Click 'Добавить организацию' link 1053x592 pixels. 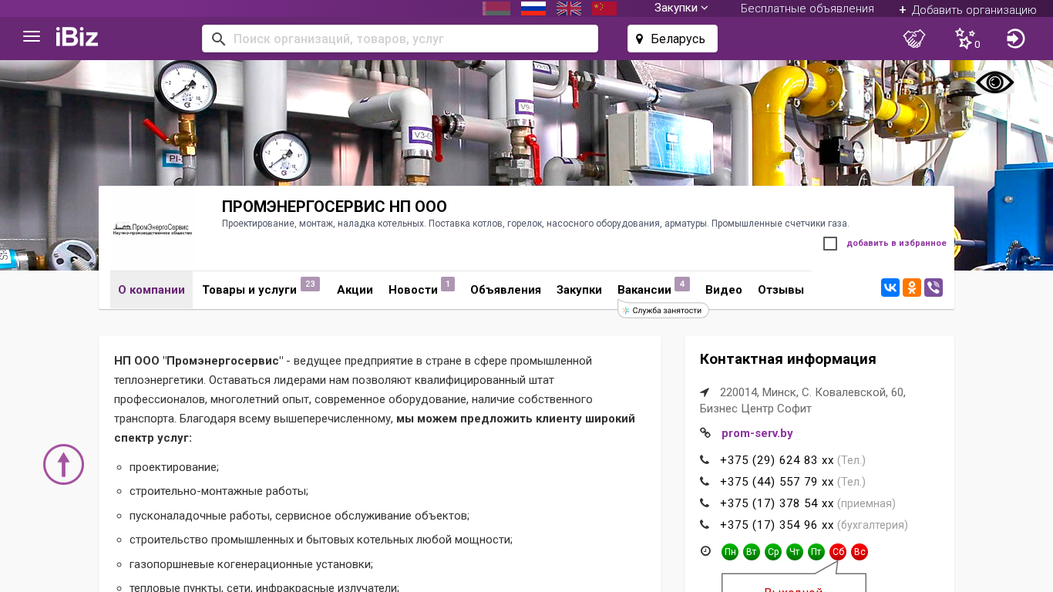[967, 9]
